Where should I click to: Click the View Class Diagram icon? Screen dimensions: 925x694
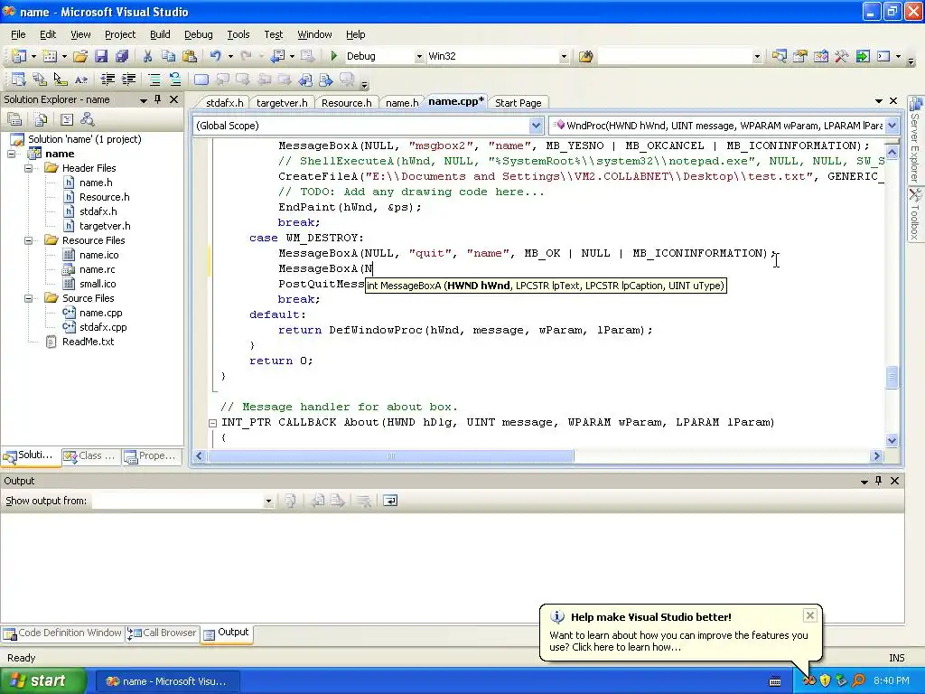[88, 120]
